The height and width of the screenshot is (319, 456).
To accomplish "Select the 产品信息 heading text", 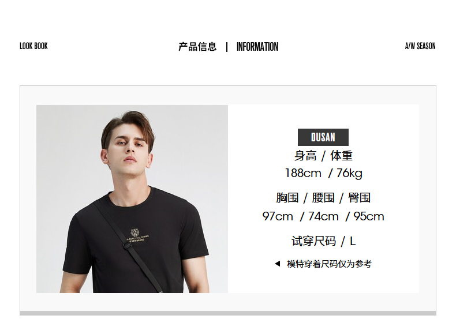I will tap(197, 47).
